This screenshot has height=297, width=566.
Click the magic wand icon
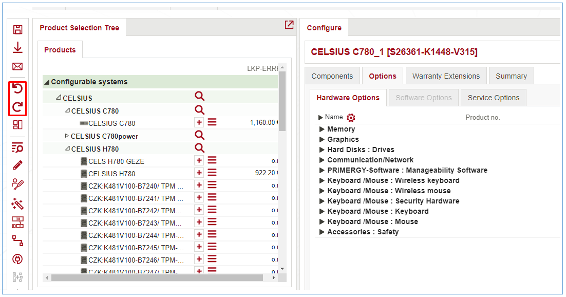pos(17,203)
